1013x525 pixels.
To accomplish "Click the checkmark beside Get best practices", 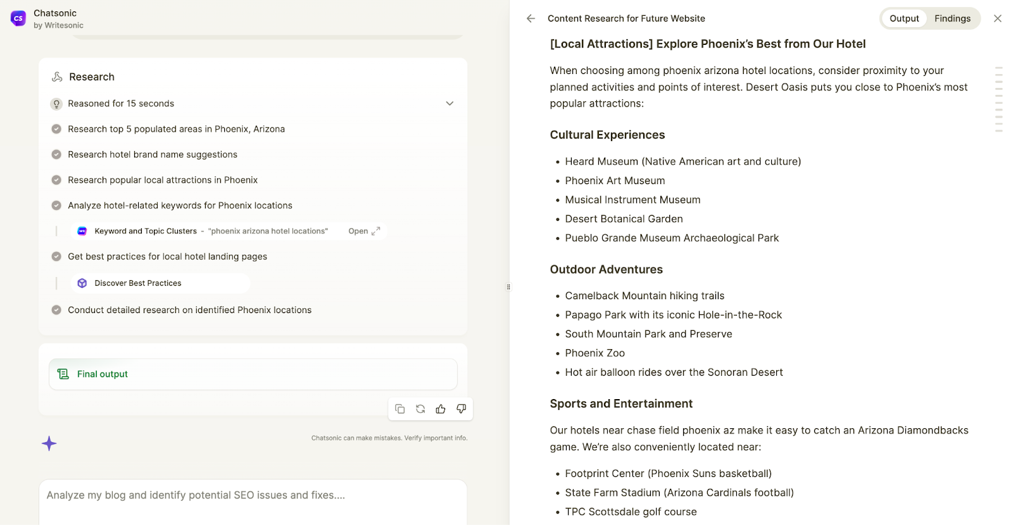I will tap(56, 257).
